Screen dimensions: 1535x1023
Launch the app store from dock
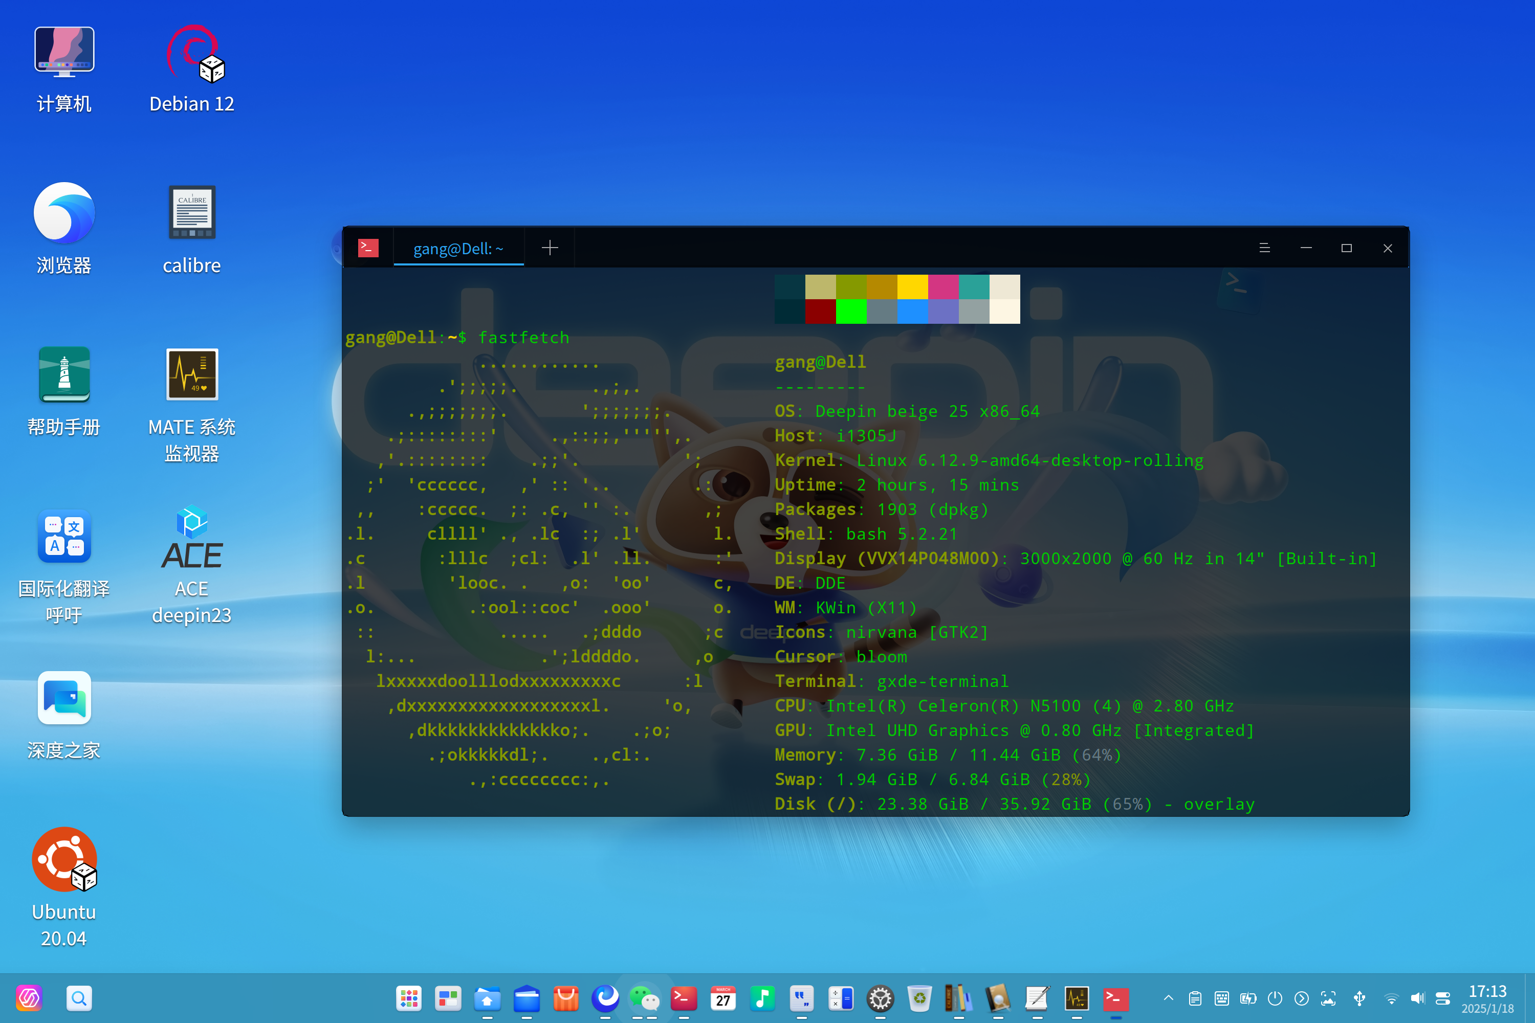coord(565,998)
